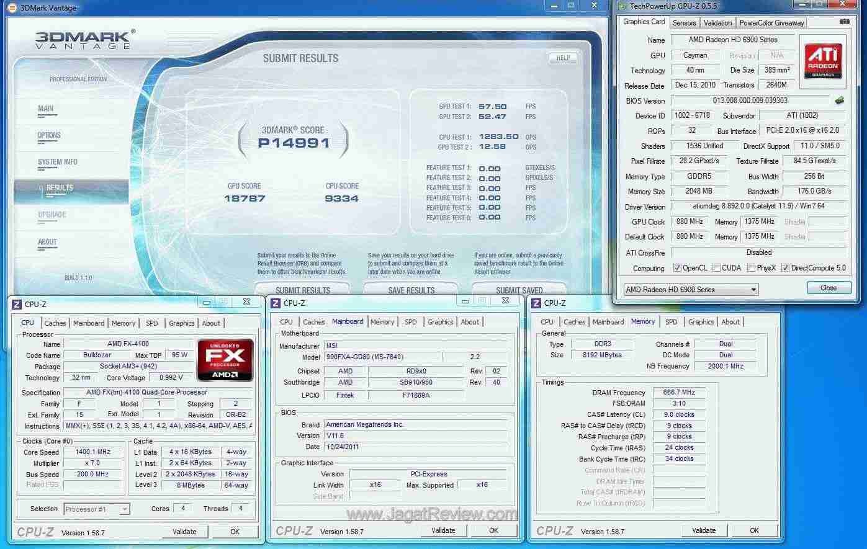
Task: Toggle the OpenCL checkbox
Action: point(677,268)
